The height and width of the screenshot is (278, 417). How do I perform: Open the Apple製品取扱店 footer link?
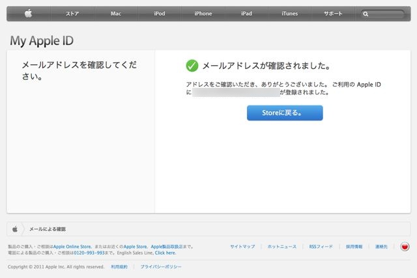click(167, 247)
